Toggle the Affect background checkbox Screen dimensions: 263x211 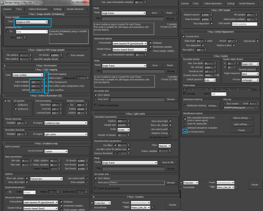(x=46, y=82)
